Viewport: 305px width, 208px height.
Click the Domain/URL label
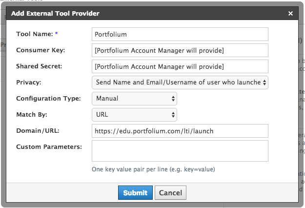(39, 131)
